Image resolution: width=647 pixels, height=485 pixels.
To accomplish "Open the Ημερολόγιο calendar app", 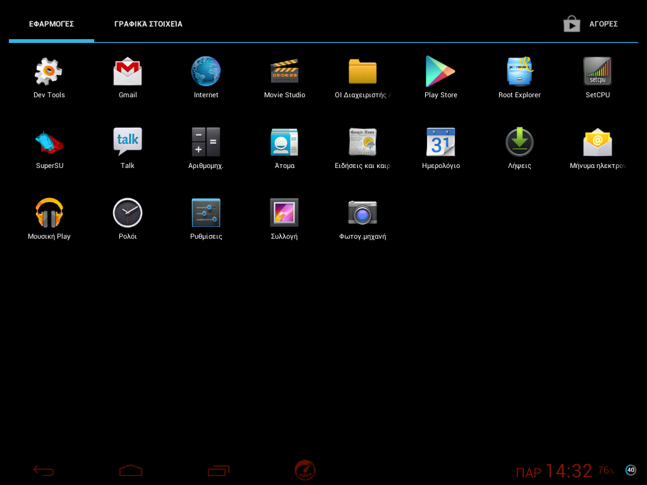I will (x=440, y=142).
